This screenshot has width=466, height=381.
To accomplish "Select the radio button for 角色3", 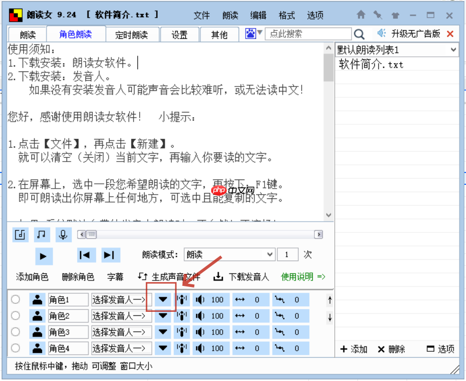I will [16, 331].
